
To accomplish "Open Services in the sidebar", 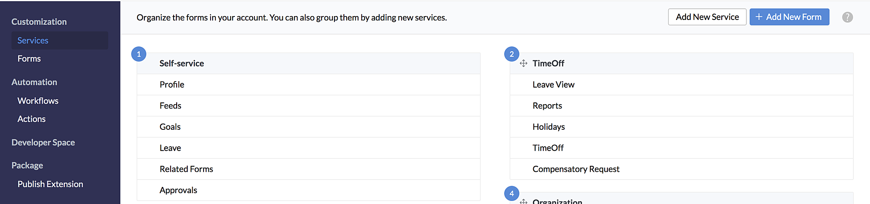I will 33,40.
